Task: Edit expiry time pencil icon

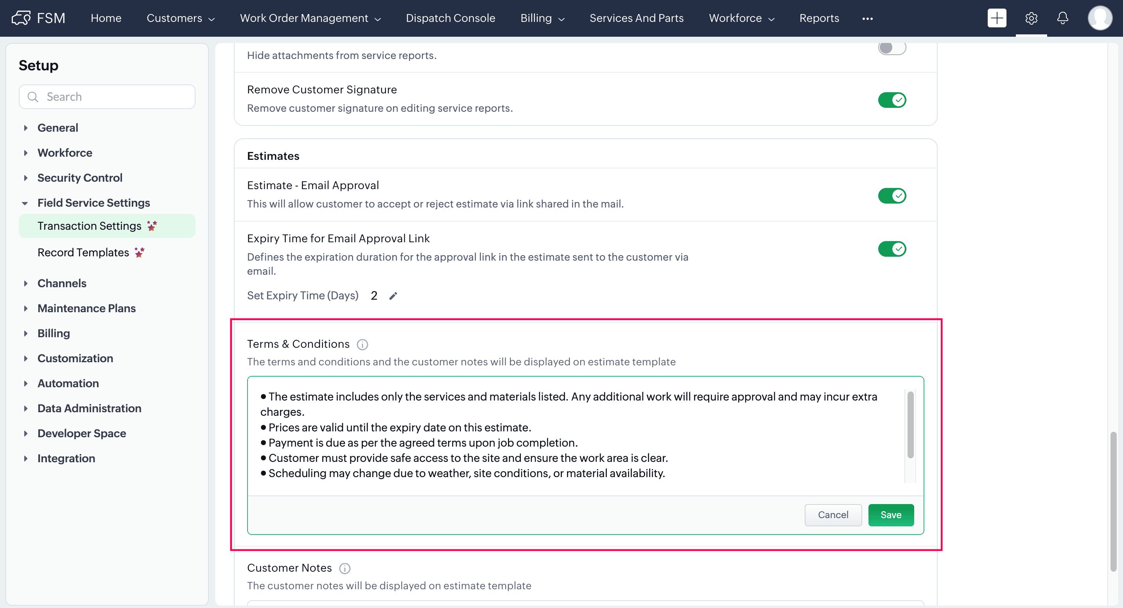Action: click(x=393, y=296)
